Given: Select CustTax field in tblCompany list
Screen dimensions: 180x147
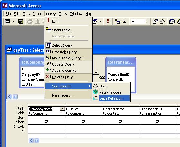Looking at the screenshot, I should (x=33, y=84).
